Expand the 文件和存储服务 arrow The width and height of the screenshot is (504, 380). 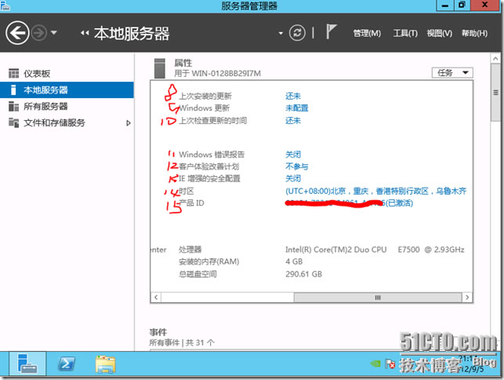(129, 122)
